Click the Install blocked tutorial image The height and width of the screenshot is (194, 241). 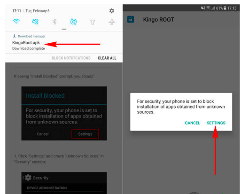pos(64,113)
